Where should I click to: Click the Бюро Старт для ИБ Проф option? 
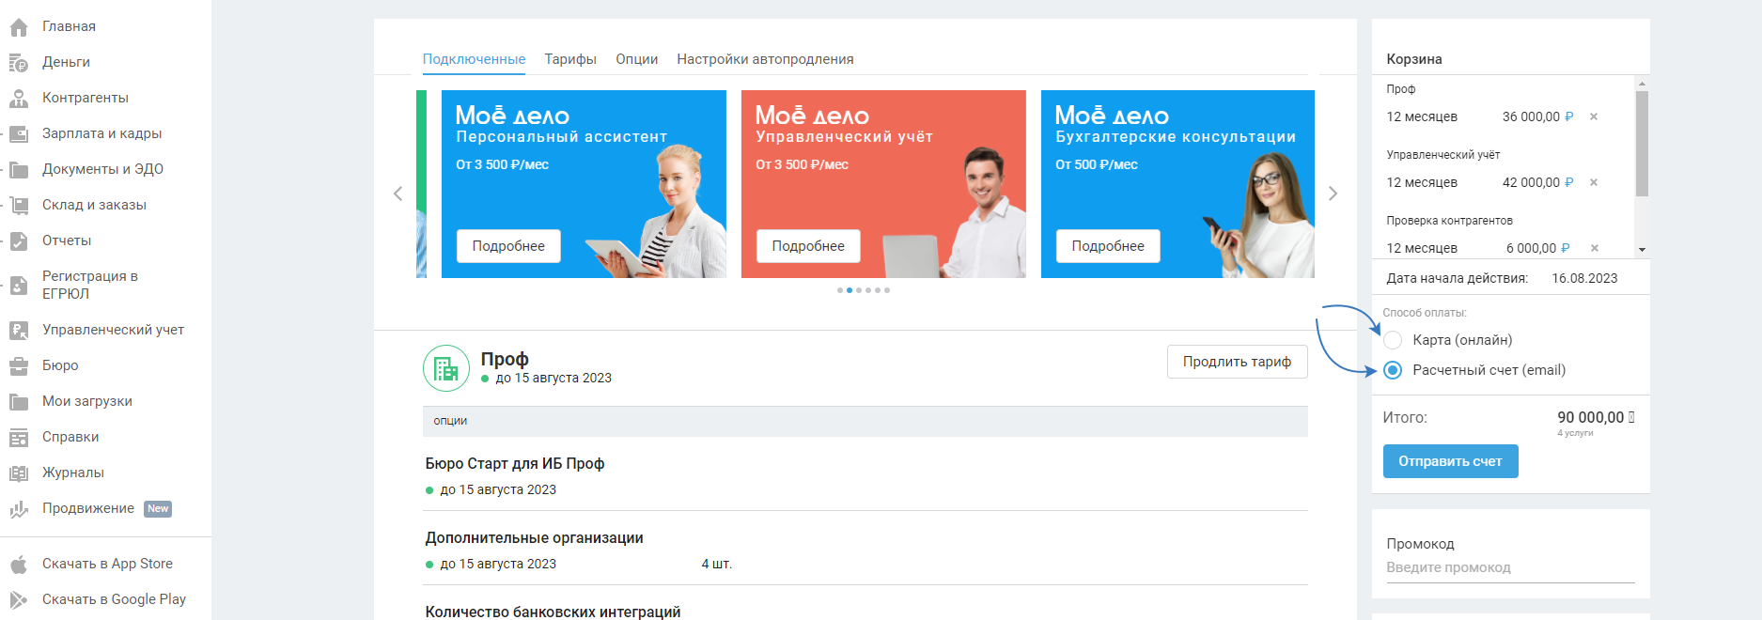515,463
